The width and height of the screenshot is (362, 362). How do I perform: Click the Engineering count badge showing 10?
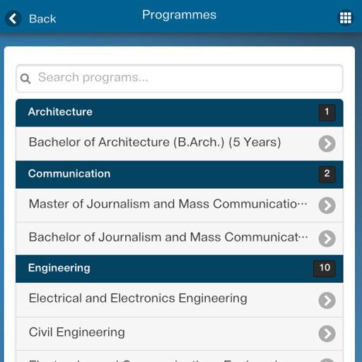325,269
